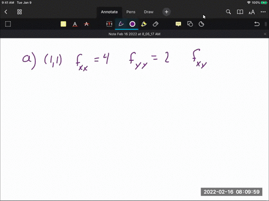
Task: Switch to the Annotate tab
Action: [x=109, y=12]
